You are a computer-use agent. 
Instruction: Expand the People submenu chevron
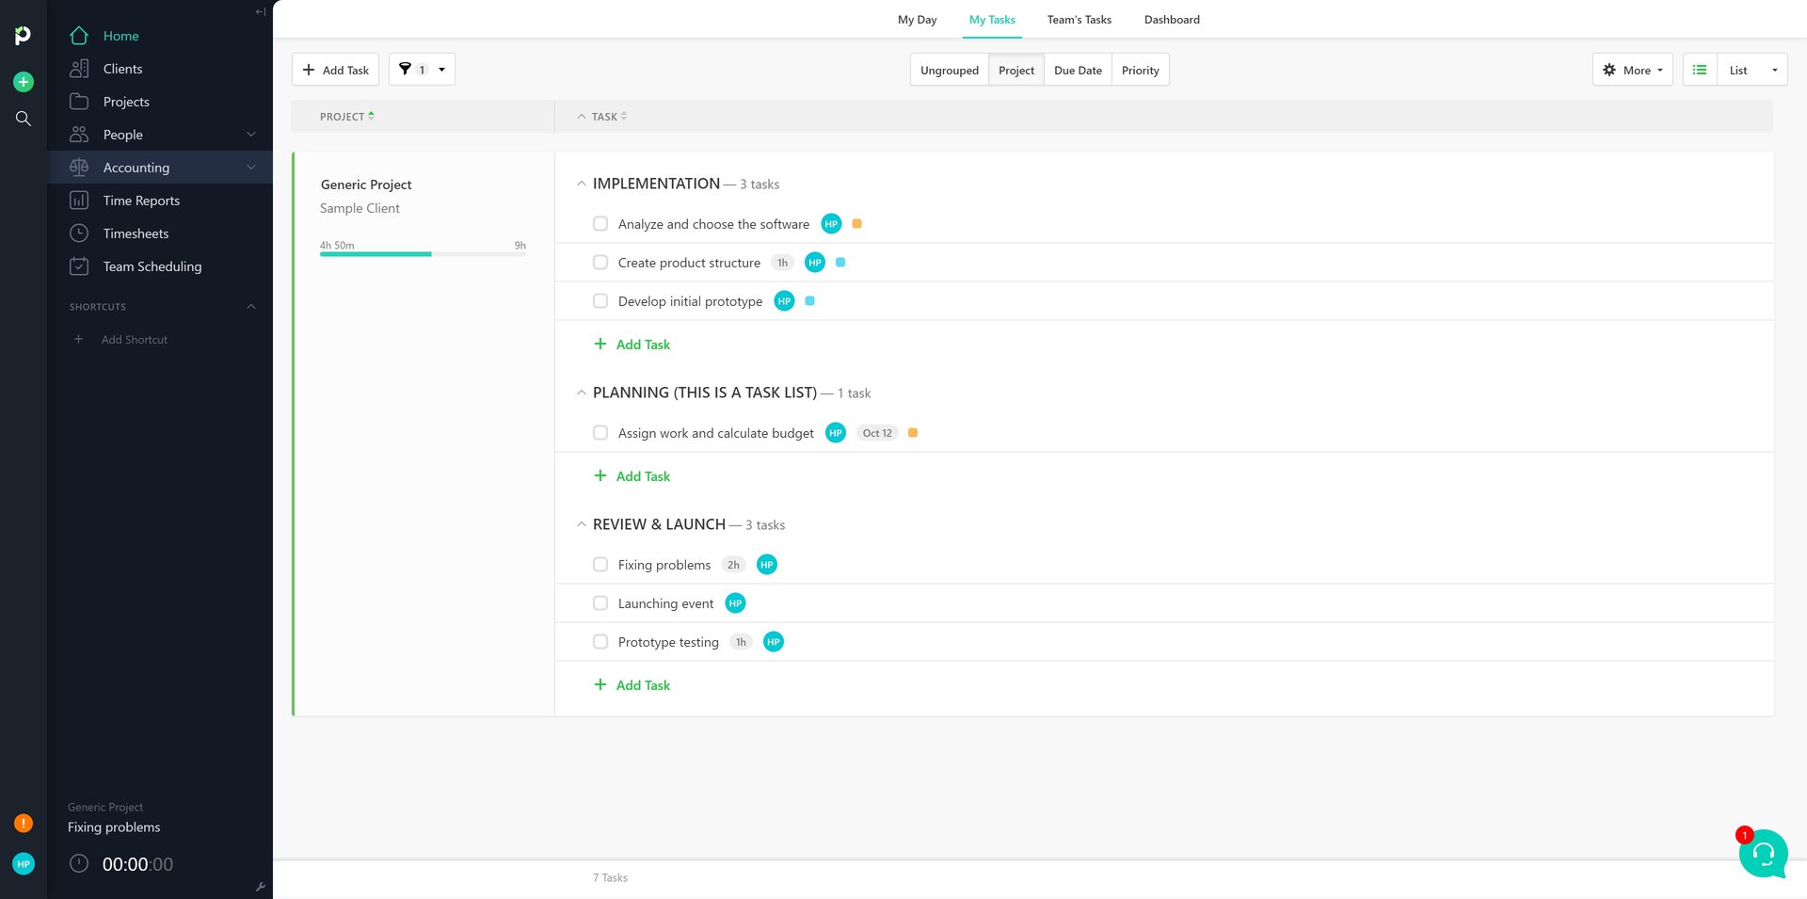click(x=251, y=135)
